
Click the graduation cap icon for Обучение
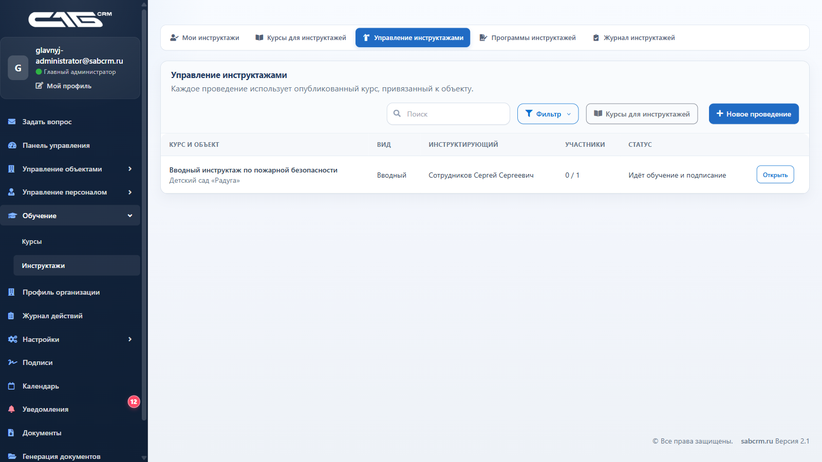[x=12, y=216]
